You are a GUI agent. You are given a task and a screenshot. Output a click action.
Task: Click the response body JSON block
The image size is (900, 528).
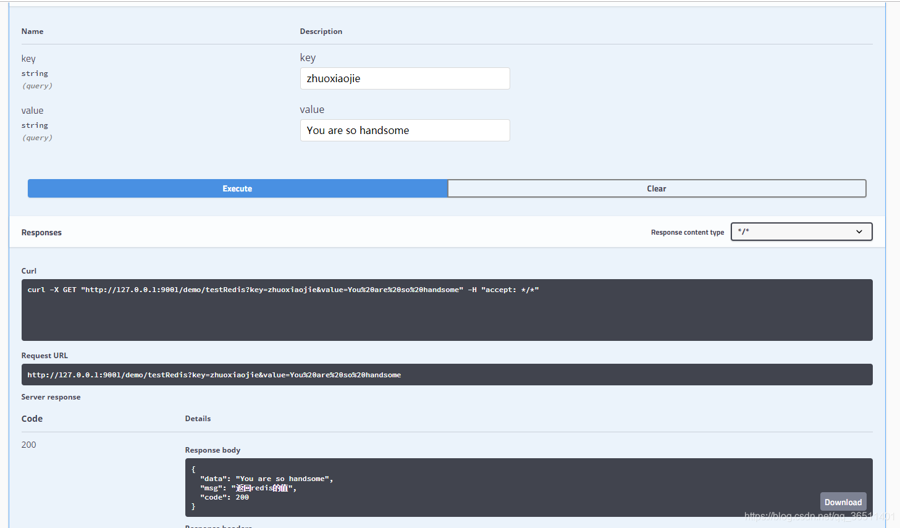[x=529, y=487]
